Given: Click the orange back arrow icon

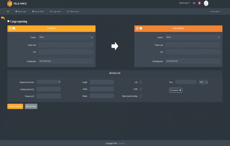Looking at the screenshot, I should (3, 18).
